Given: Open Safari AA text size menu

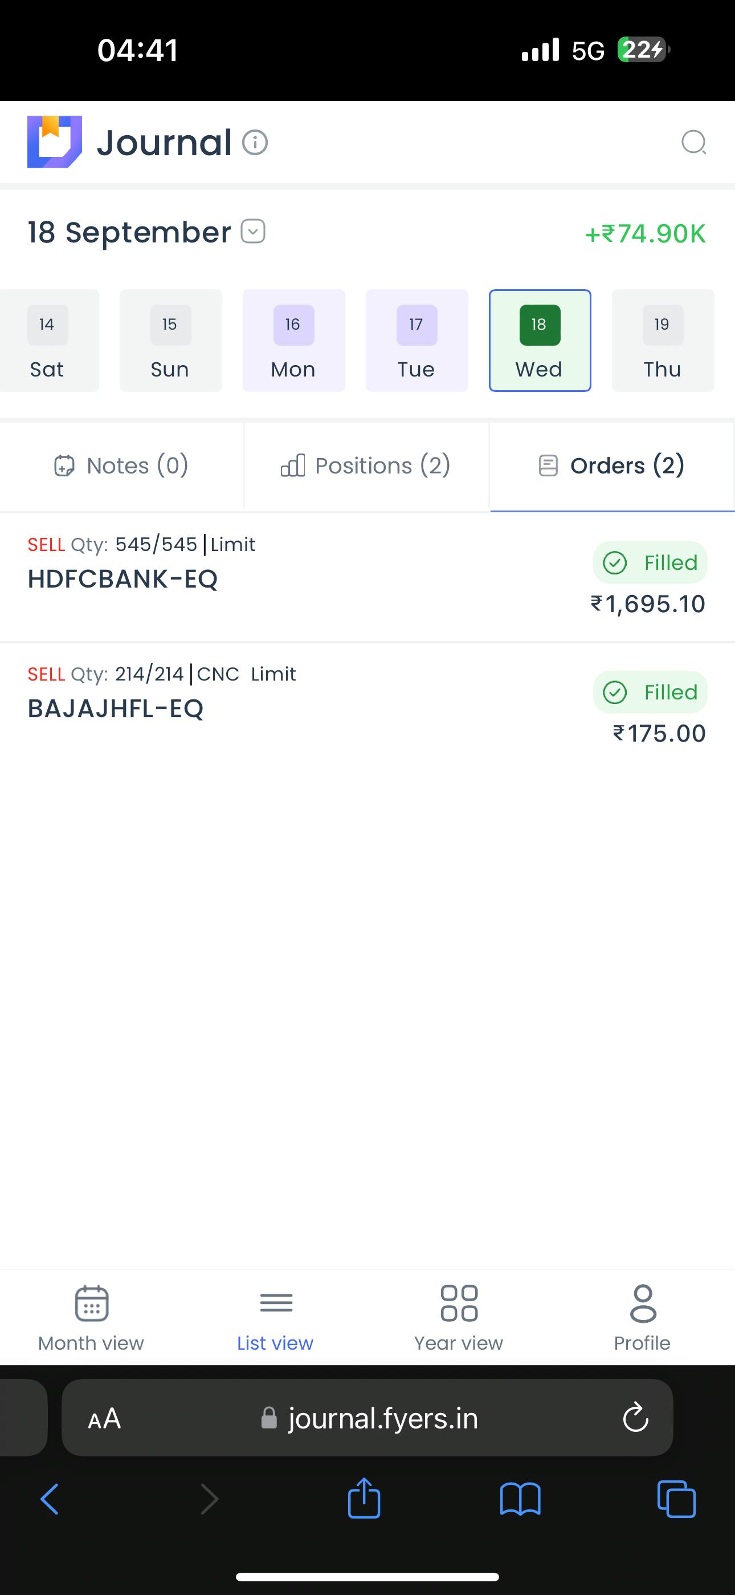Looking at the screenshot, I should point(105,1418).
